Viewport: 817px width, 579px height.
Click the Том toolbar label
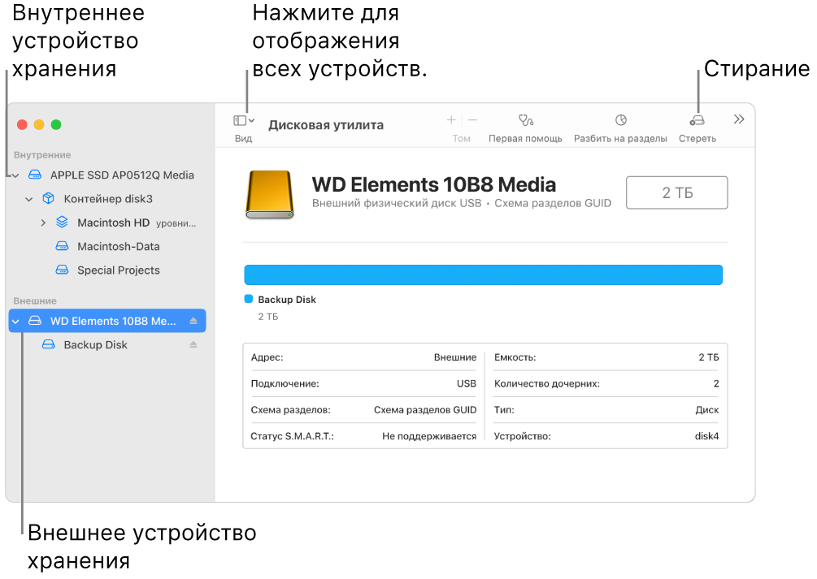pyautogui.click(x=461, y=139)
